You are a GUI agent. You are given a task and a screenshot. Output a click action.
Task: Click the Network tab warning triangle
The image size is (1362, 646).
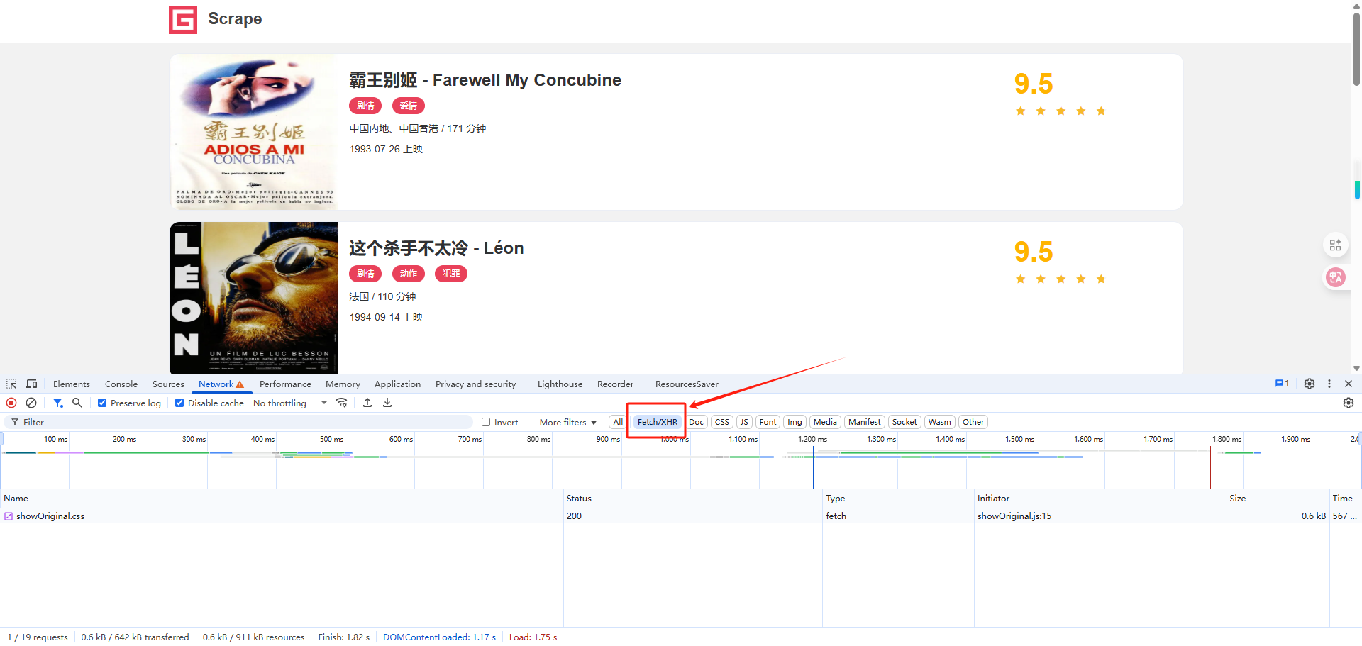(240, 384)
